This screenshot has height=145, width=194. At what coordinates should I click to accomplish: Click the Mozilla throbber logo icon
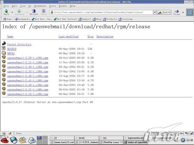coord(190,12)
